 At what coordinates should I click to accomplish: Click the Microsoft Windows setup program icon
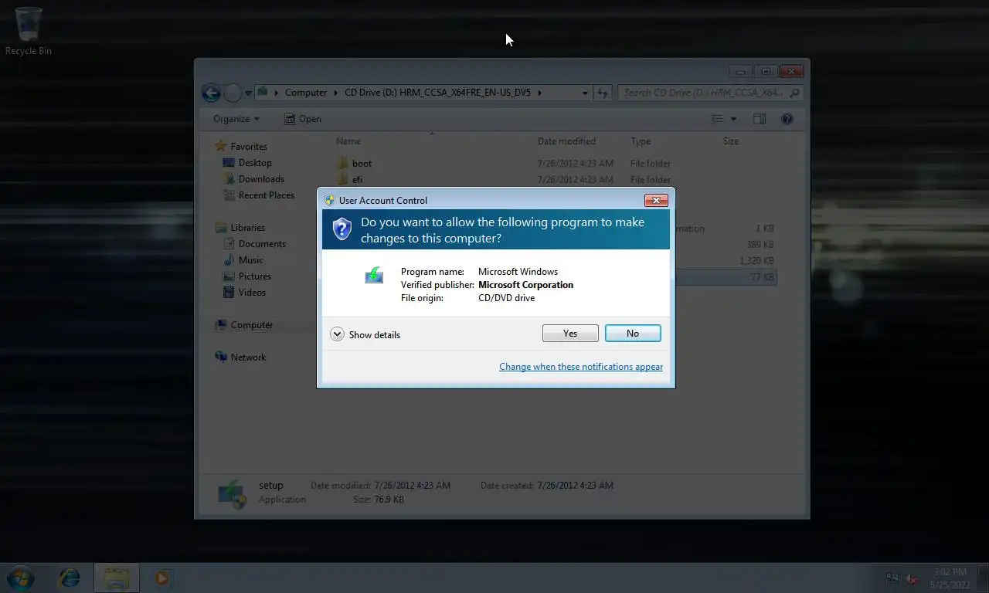tap(374, 276)
